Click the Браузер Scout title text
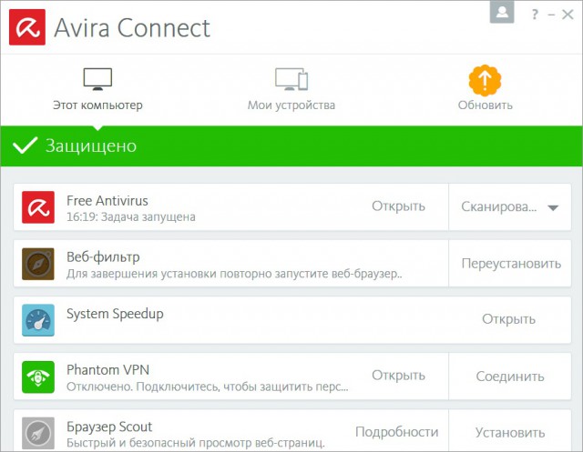583x452 pixels. point(109,427)
